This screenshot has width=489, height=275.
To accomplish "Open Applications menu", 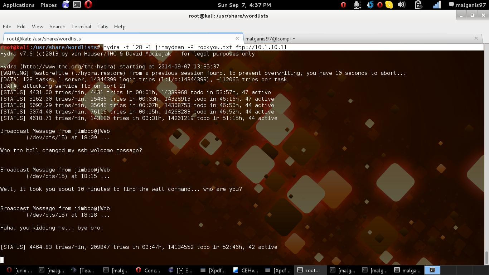I will [x=19, y=5].
